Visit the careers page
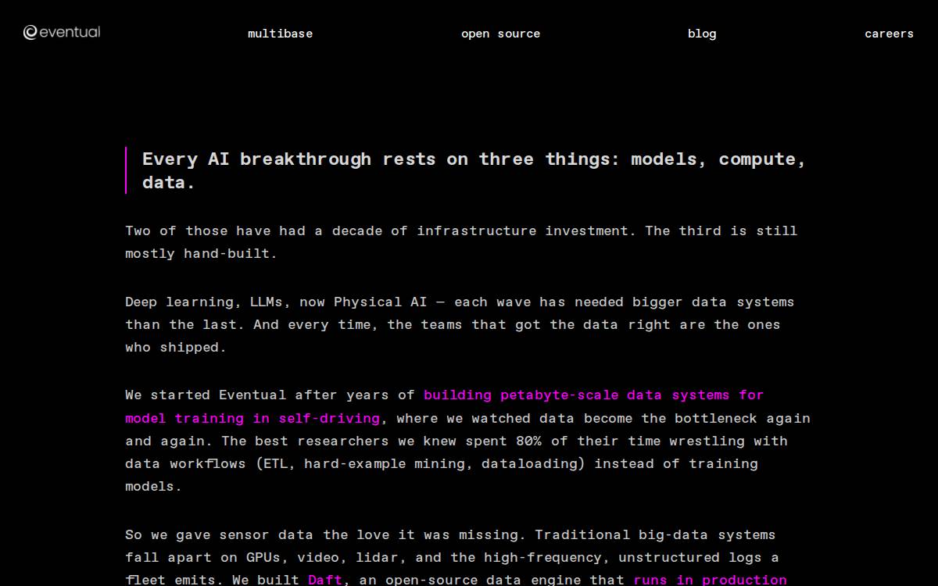This screenshot has width=938, height=586. (889, 34)
